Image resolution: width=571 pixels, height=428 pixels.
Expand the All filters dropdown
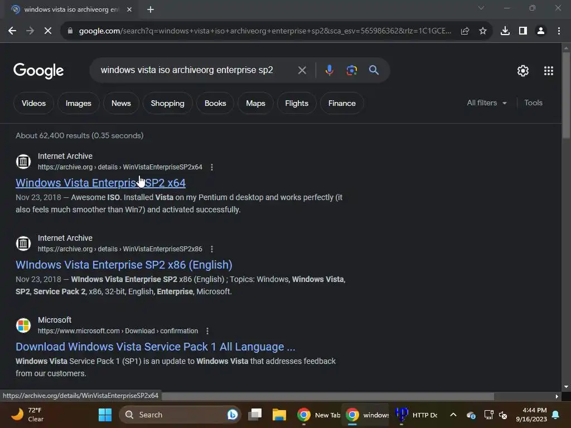point(487,103)
